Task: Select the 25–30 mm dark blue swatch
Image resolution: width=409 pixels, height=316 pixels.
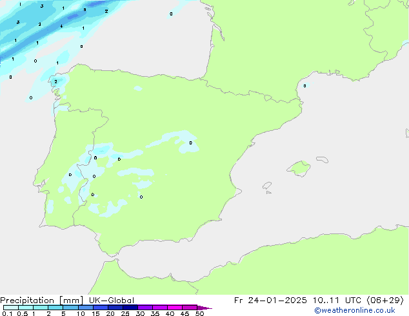Action: [x=130, y=308]
